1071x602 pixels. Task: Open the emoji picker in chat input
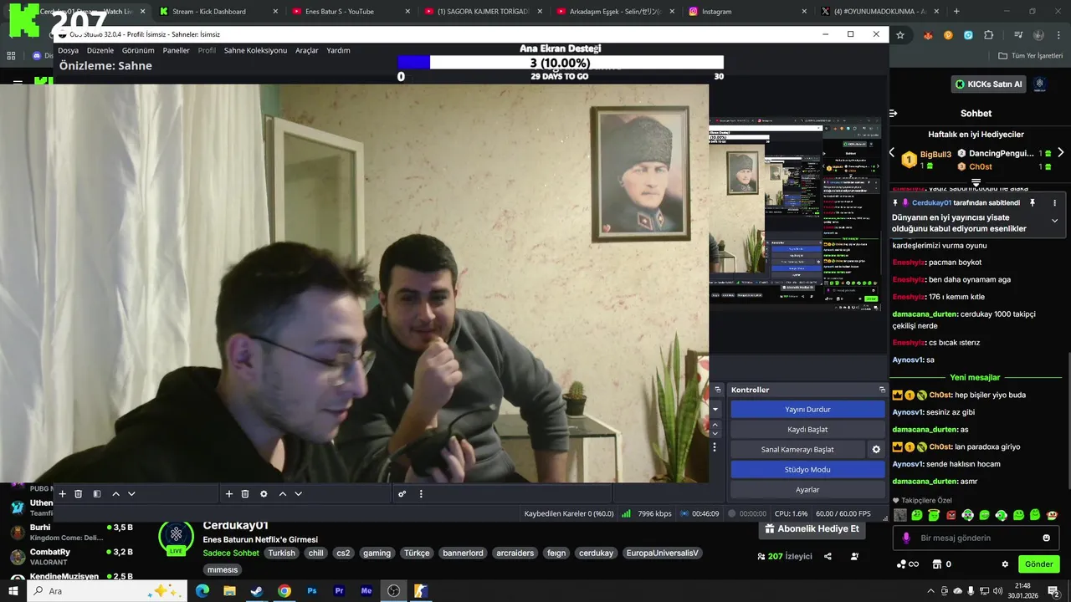1046,538
